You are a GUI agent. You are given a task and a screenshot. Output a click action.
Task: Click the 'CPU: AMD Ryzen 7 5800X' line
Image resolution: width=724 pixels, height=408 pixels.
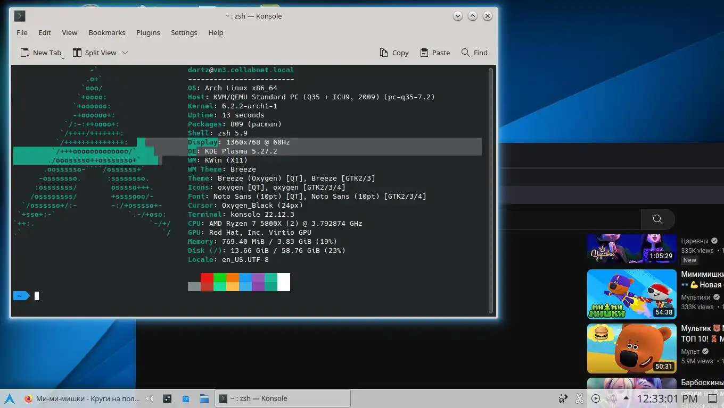coord(275,224)
